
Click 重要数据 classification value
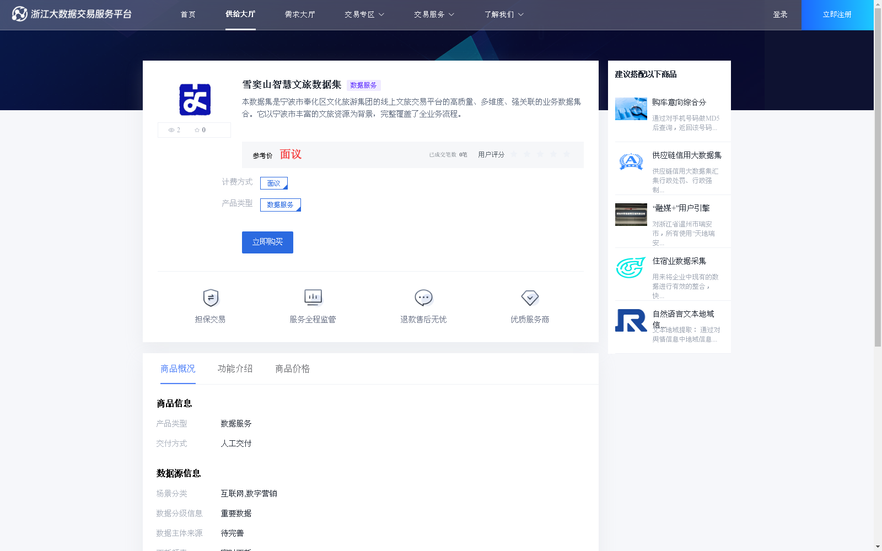[236, 514]
